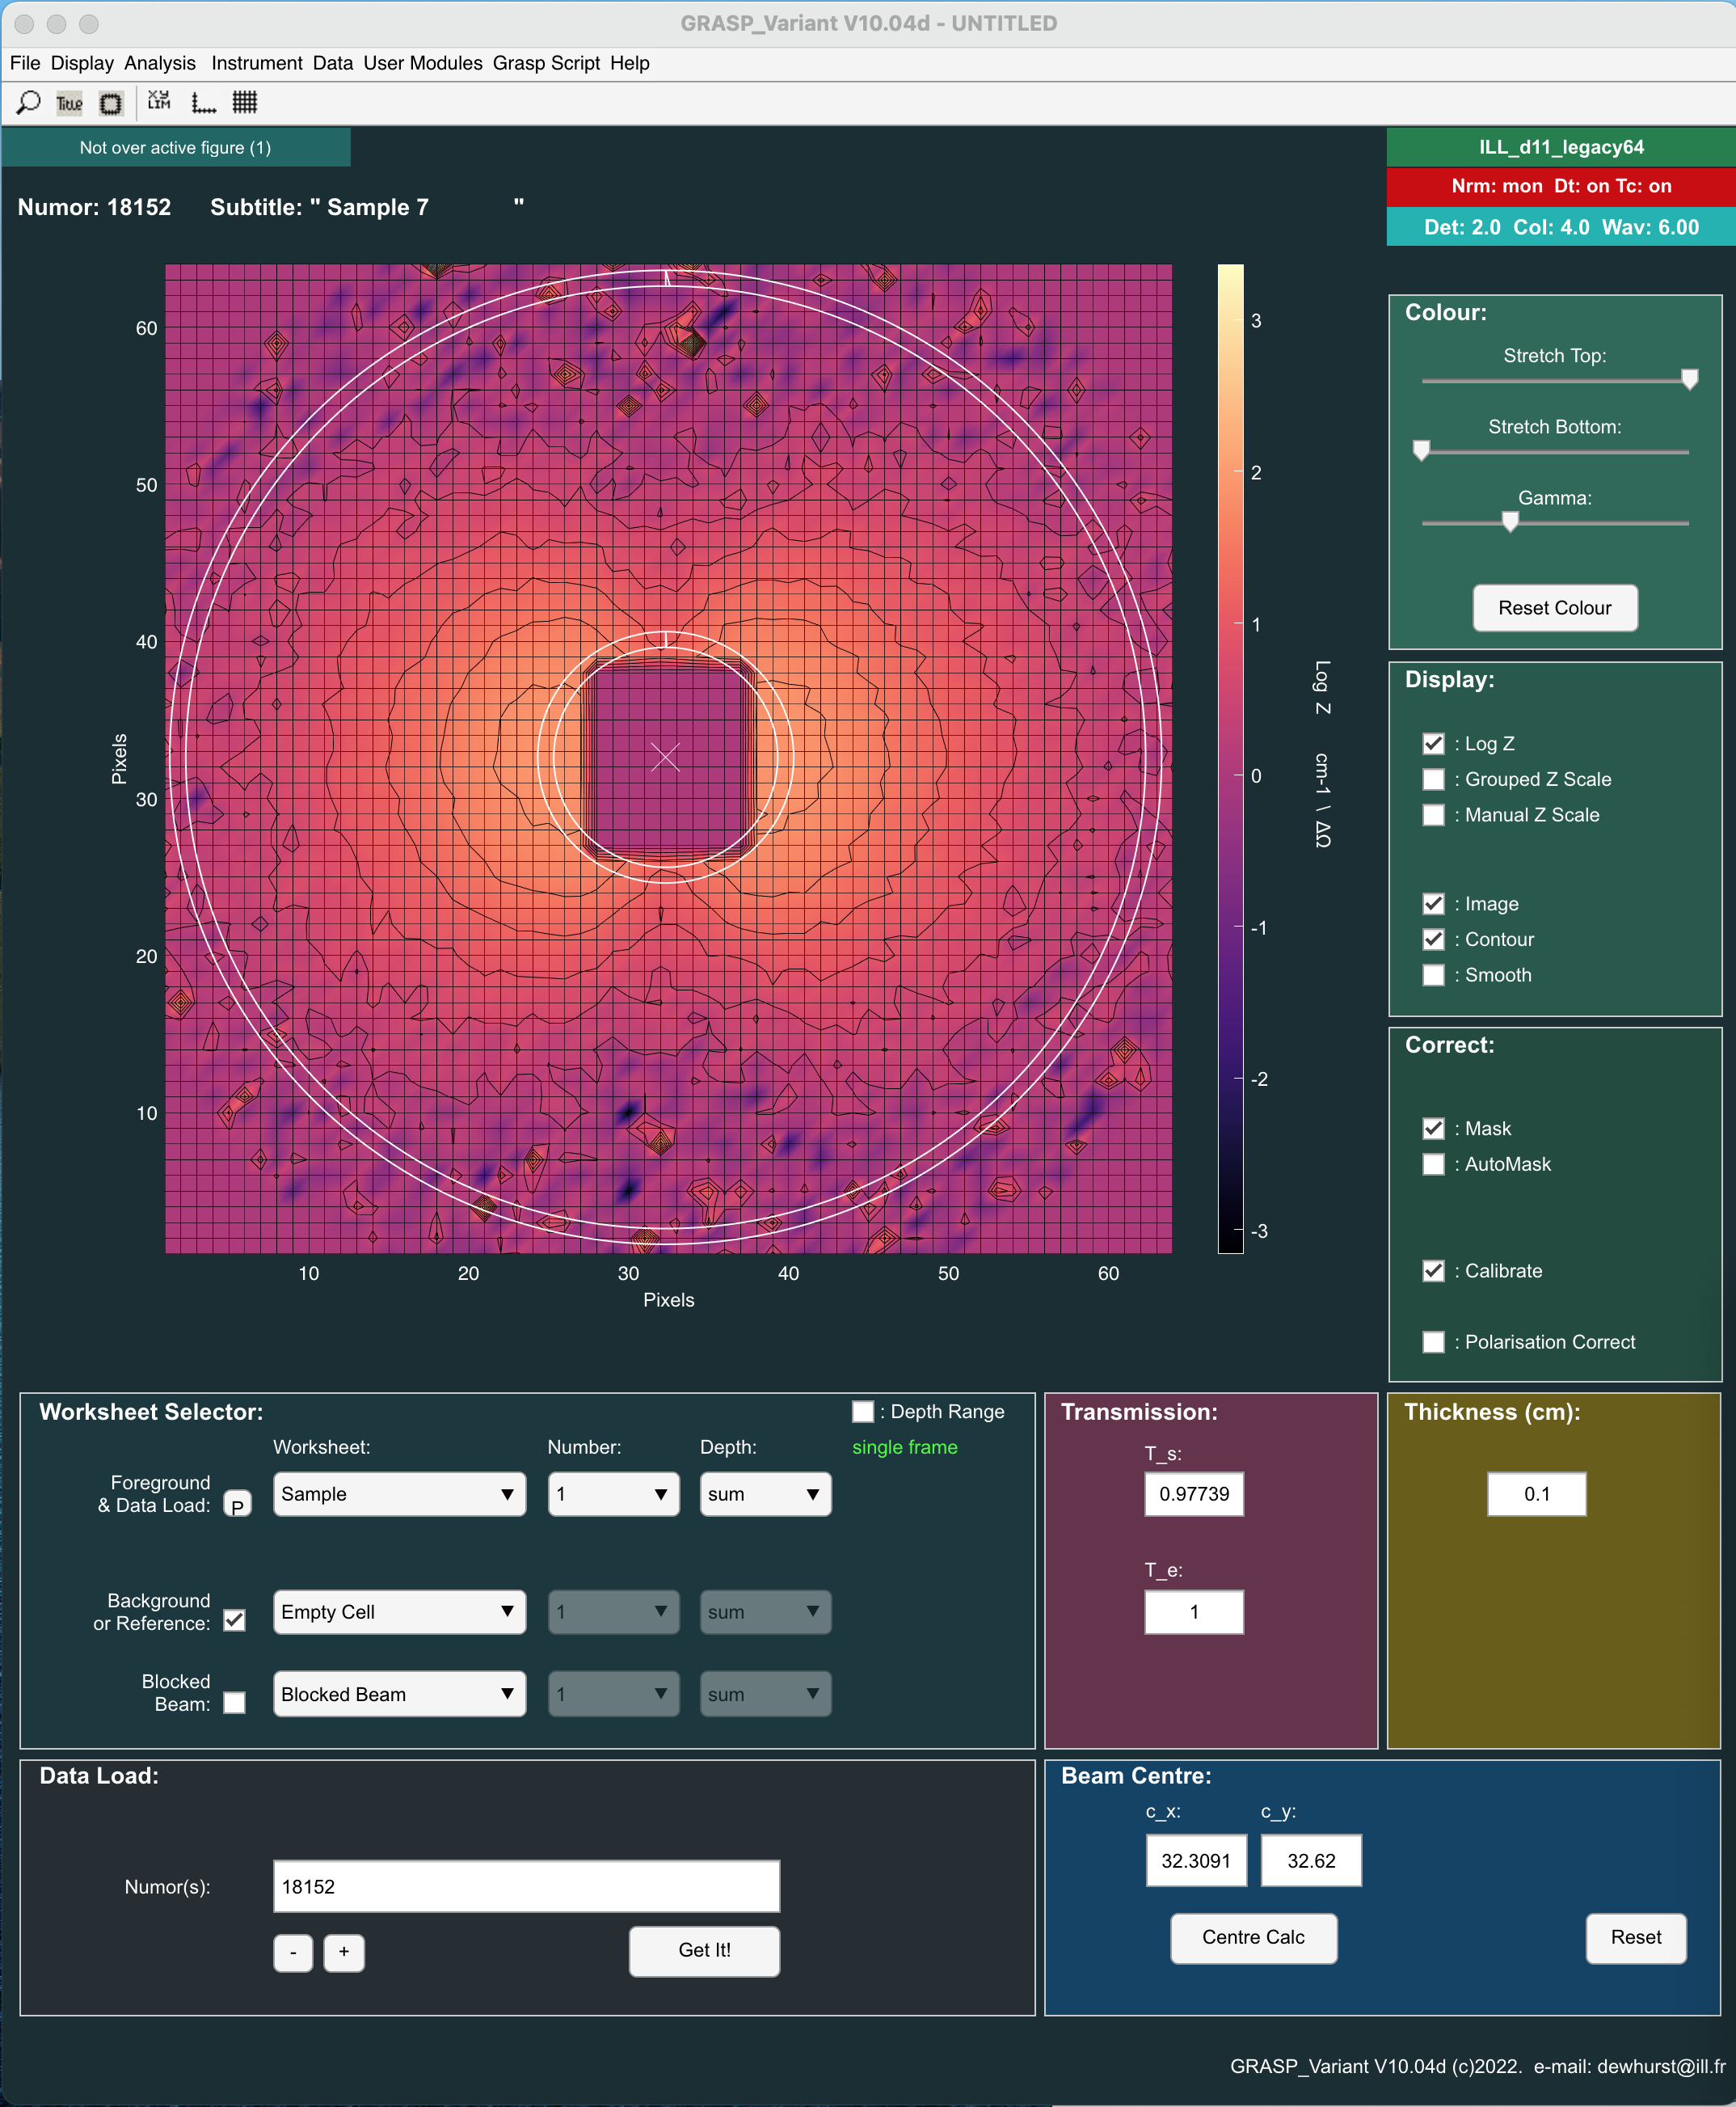Select the magnifier zoom tool
This screenshot has width=1736, height=2107.
pos(29,103)
